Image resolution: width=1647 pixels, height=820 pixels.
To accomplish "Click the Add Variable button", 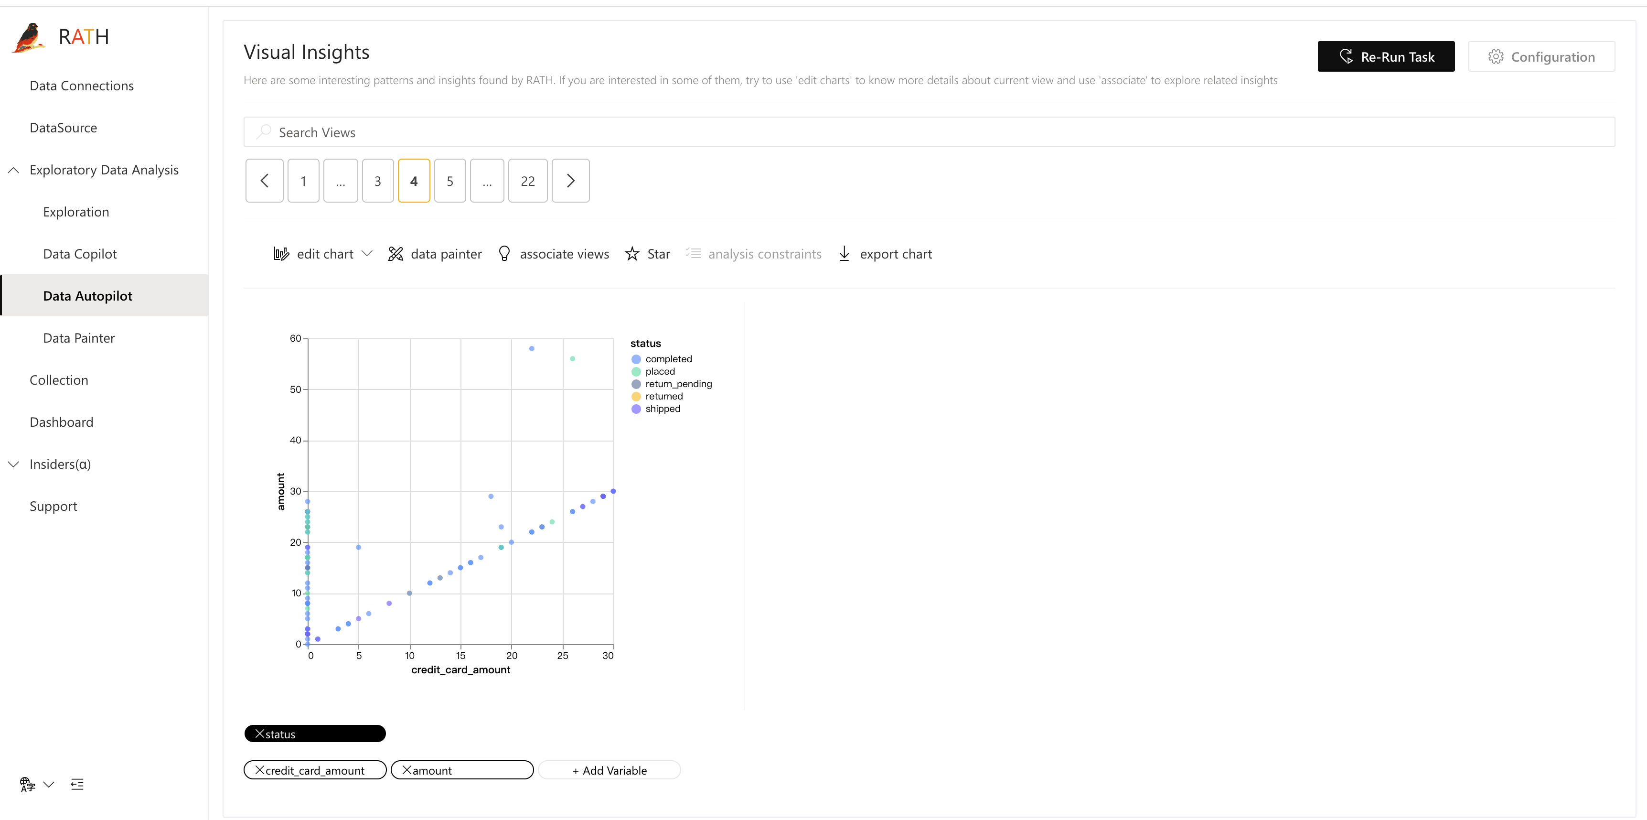I will pos(609,770).
